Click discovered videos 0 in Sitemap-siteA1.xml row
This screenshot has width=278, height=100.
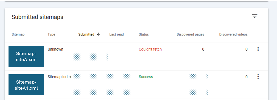[x=246, y=77]
